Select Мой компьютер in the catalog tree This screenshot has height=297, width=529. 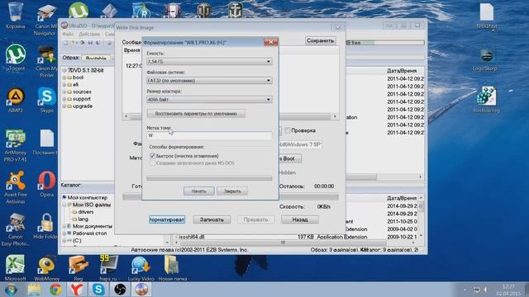point(88,198)
